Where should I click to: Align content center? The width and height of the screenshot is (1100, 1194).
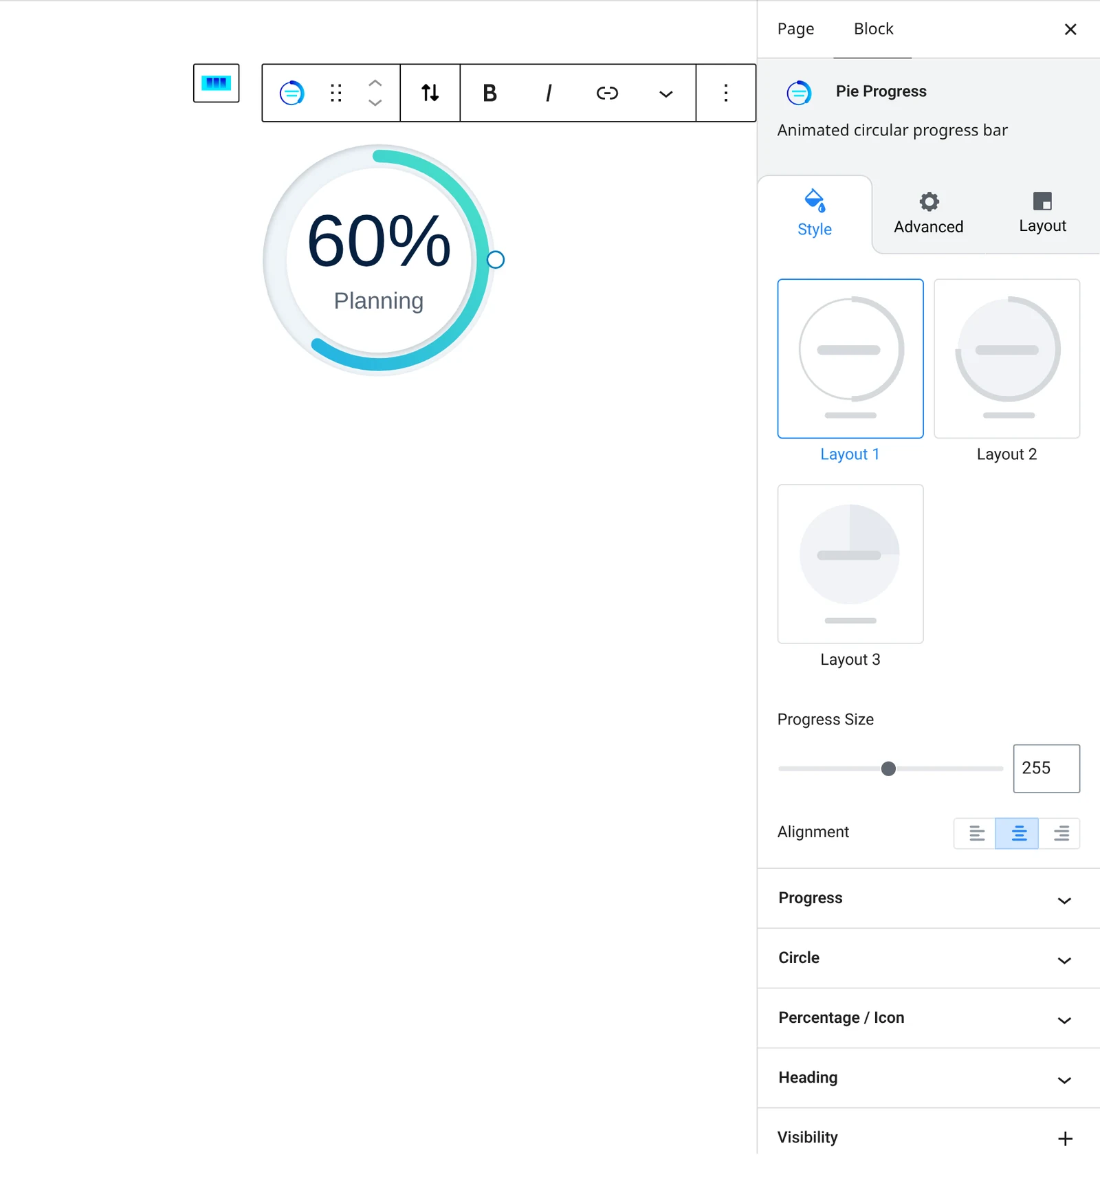1017,833
